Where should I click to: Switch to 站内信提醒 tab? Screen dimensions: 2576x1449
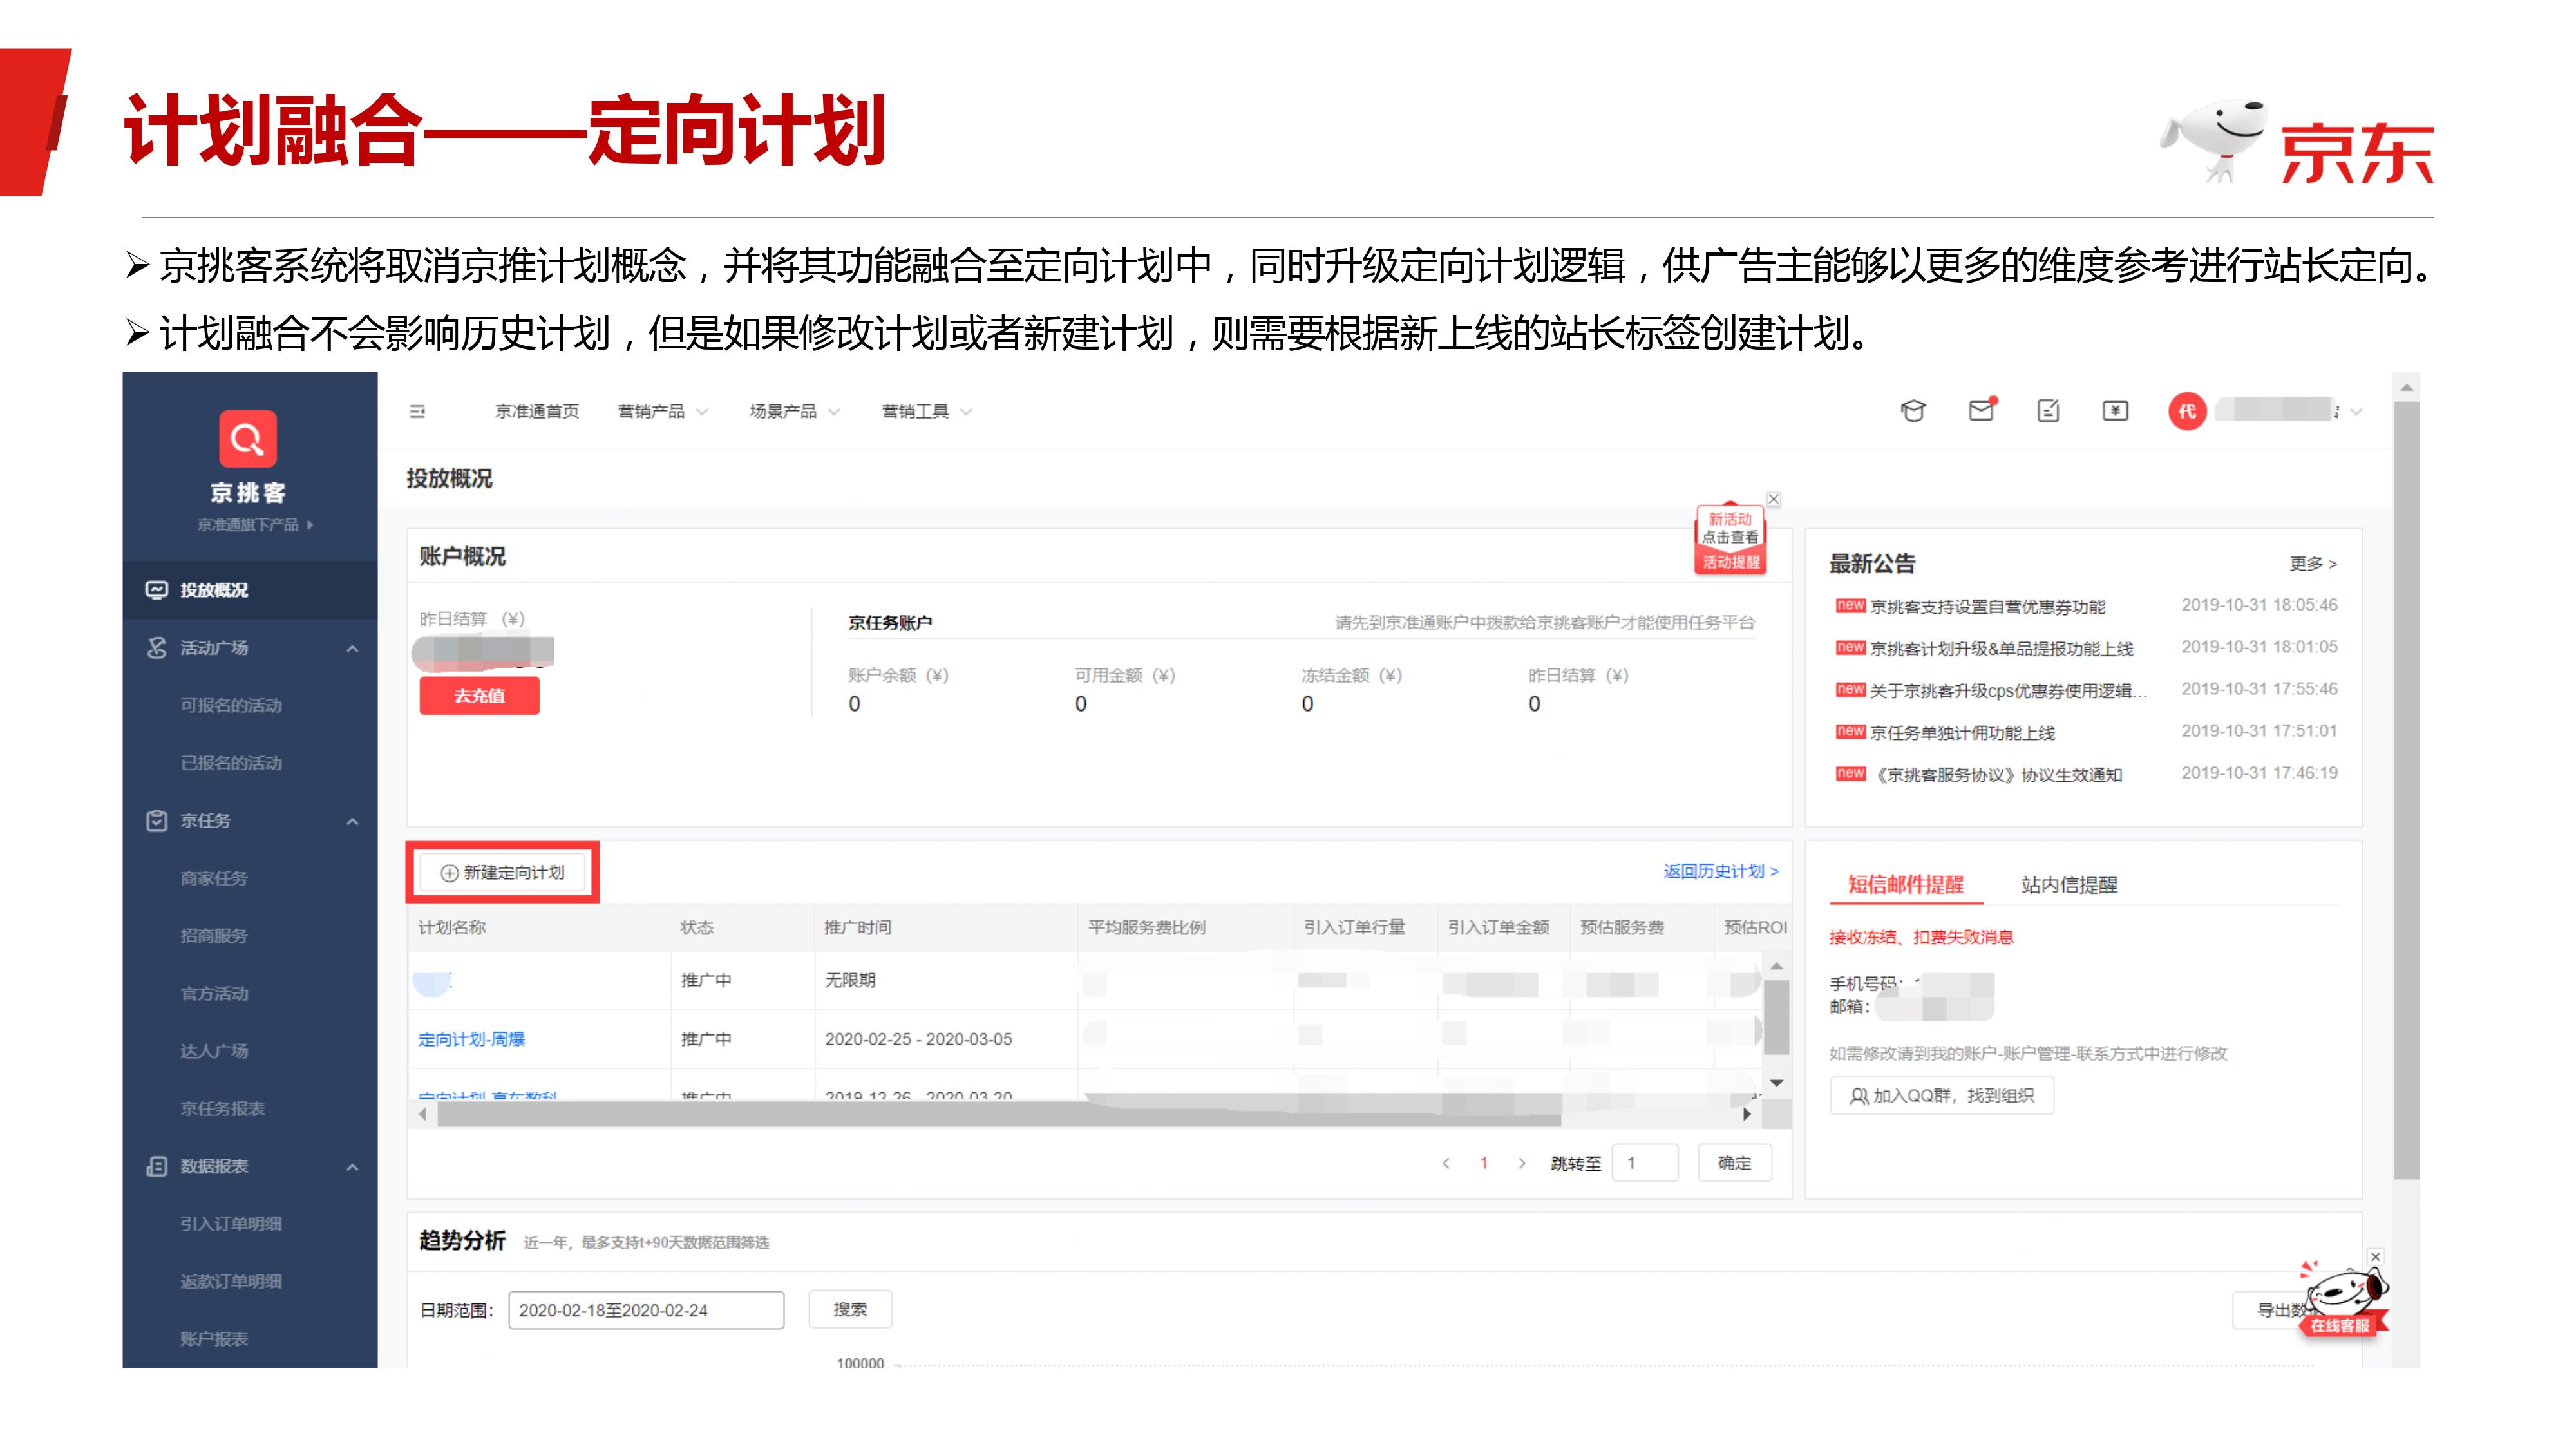point(2069,885)
